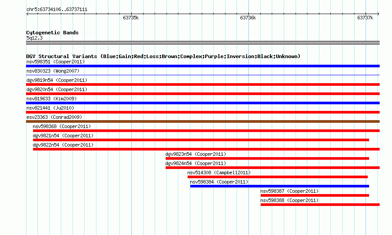Click the gray 5q12.3 cytogenetic band bar

(203, 43)
